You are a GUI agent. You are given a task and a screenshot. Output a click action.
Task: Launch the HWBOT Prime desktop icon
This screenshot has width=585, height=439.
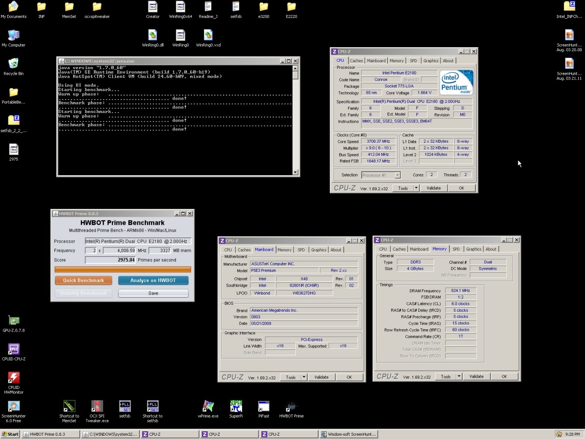[291, 409]
